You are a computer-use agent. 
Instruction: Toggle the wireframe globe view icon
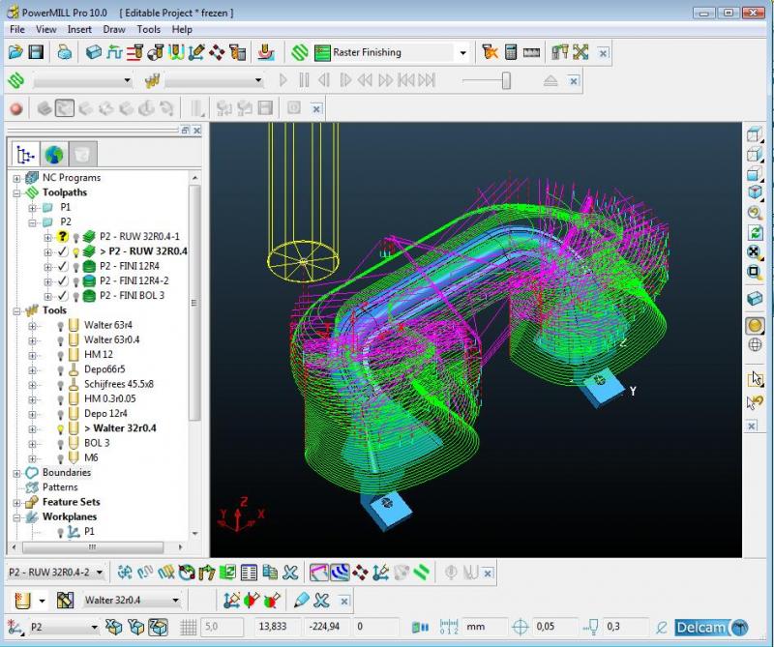click(755, 345)
